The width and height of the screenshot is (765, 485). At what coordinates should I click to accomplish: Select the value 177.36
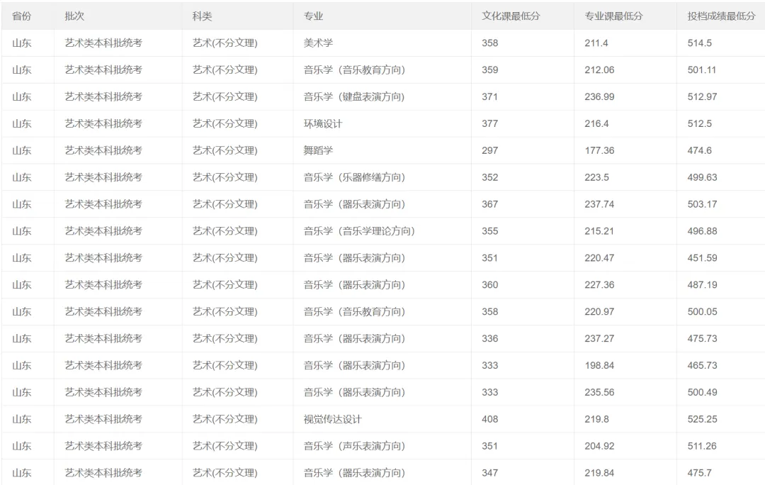[x=599, y=150]
